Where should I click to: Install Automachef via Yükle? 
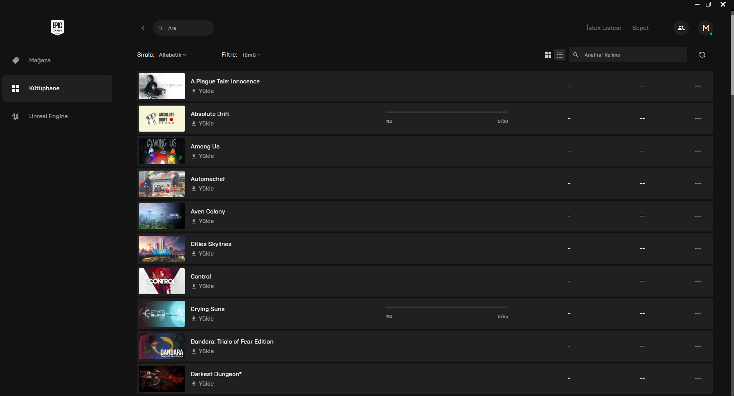(203, 189)
